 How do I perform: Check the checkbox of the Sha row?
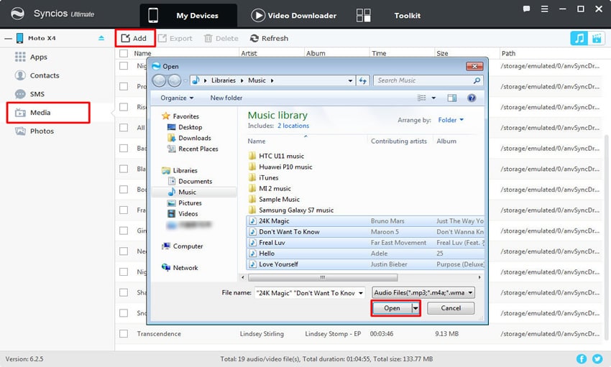(124, 292)
